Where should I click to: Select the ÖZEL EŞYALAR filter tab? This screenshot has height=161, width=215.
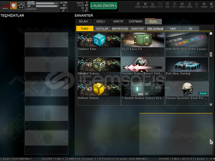click(155, 29)
